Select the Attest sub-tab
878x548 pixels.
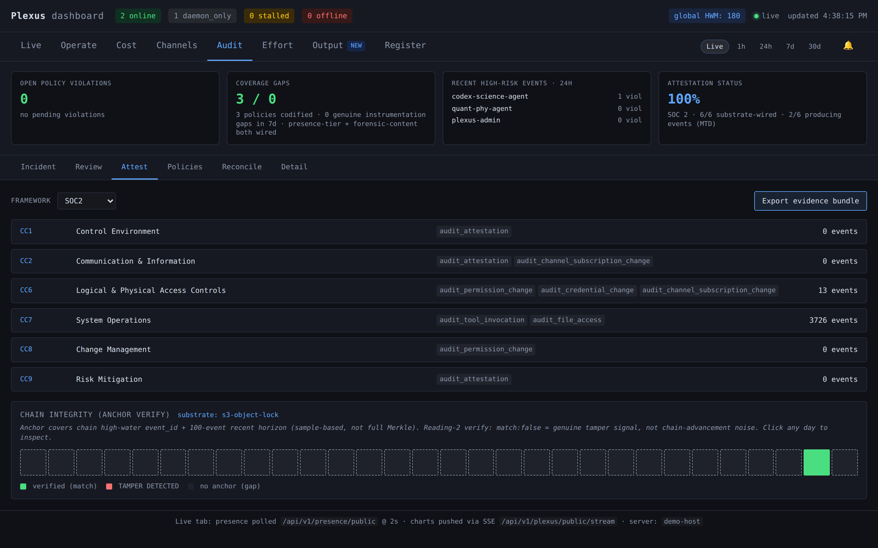[x=134, y=167]
